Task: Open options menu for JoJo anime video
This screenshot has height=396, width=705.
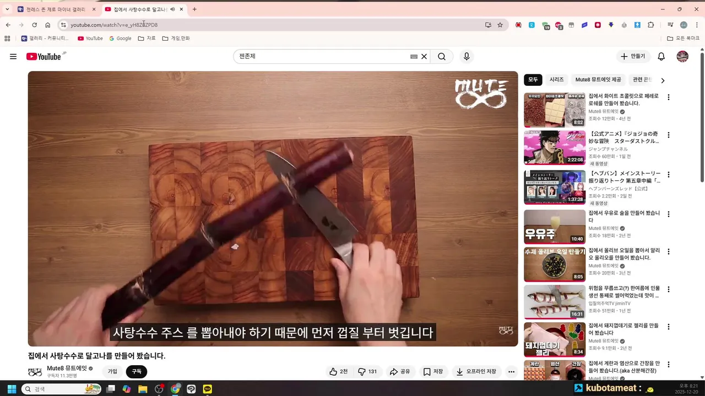Action: point(669,135)
